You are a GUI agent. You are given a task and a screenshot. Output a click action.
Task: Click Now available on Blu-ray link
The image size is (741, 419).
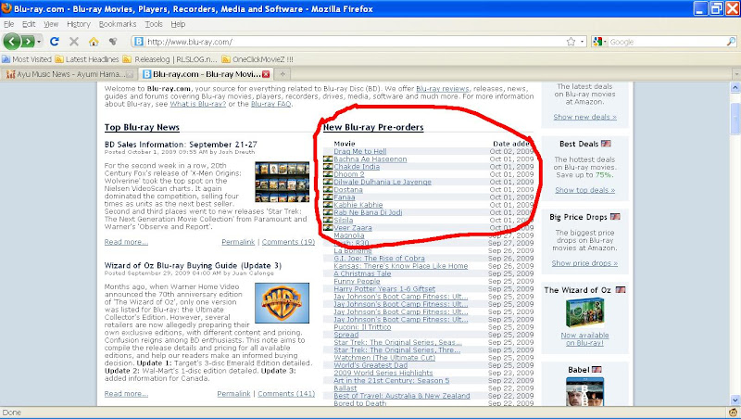pos(585,339)
